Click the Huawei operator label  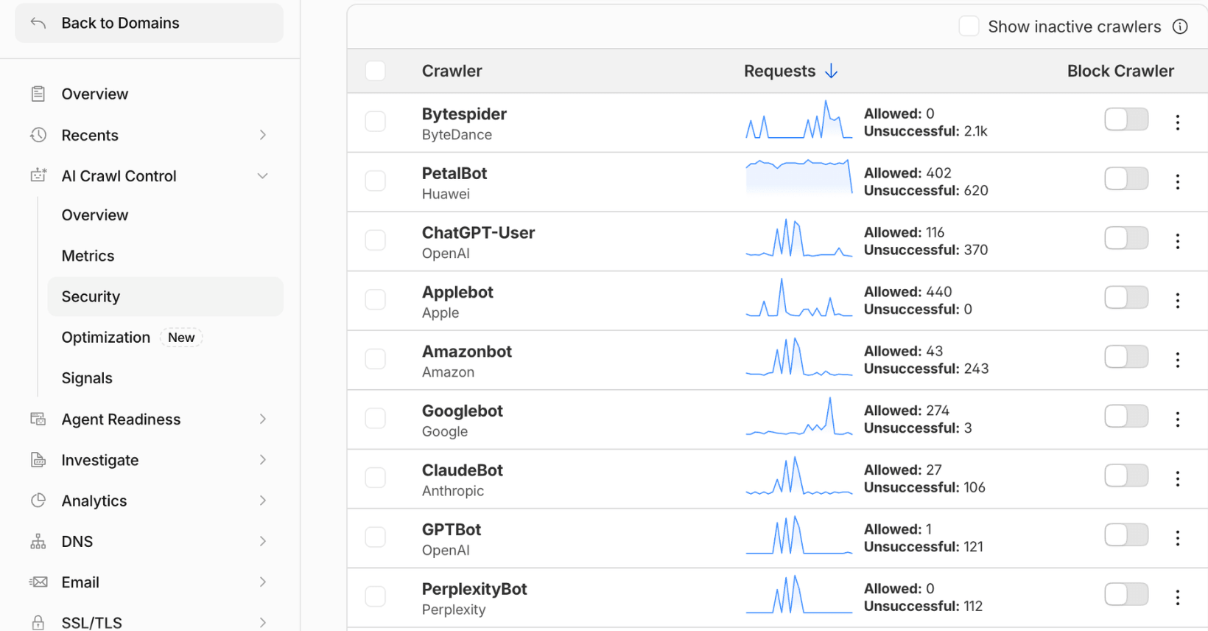[x=446, y=194]
